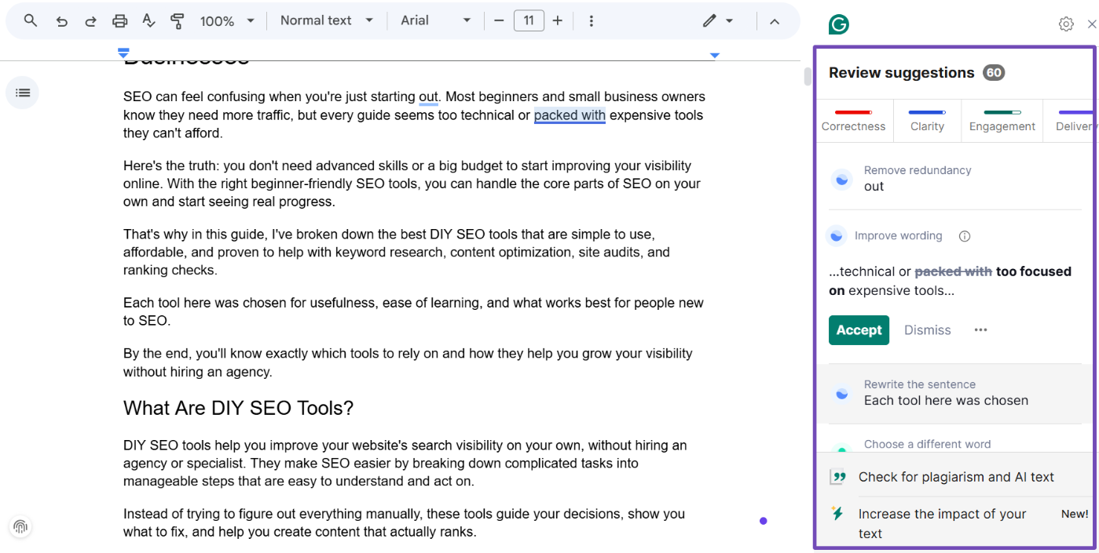Image resolution: width=1099 pixels, height=553 pixels.
Task: Print the document using printer icon
Action: [x=119, y=21]
